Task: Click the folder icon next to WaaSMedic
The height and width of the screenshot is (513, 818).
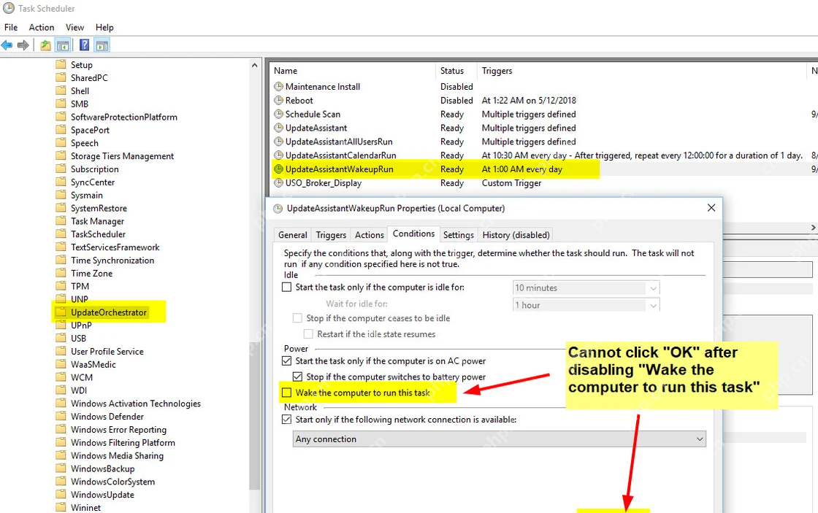Action: click(61, 364)
